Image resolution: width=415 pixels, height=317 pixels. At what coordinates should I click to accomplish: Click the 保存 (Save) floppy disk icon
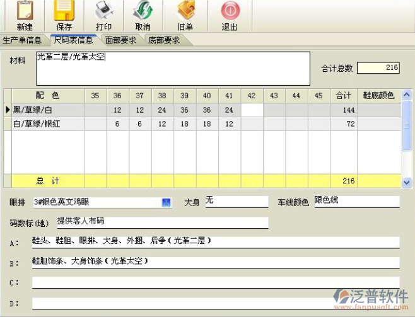(x=64, y=11)
